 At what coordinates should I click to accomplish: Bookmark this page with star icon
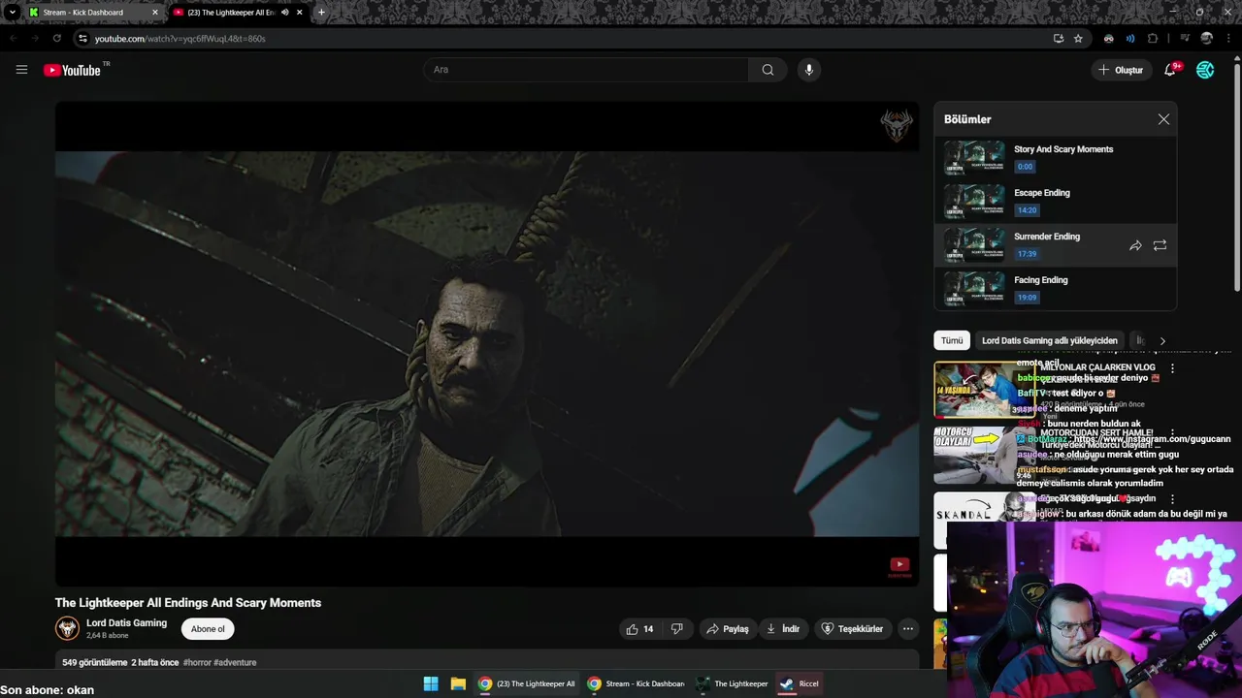coord(1078,39)
